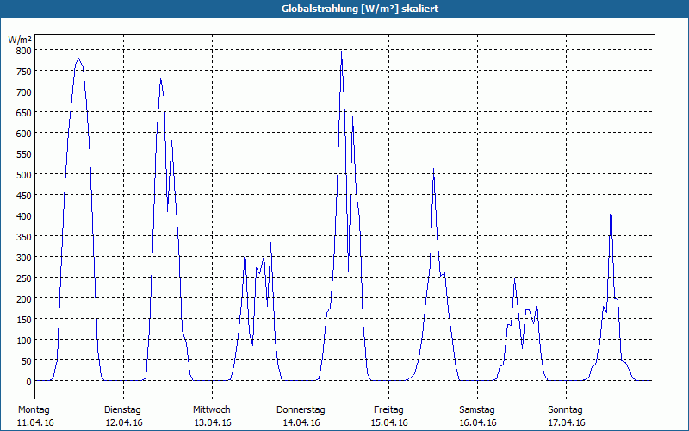Click the 16.04.16 date label
Screen dimensions: 689x431
478,422
